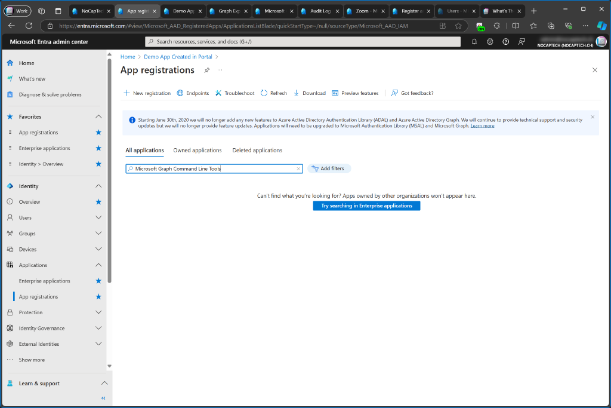Open the portal settings gear
Viewport: 611px width, 408px height.
click(x=489, y=41)
